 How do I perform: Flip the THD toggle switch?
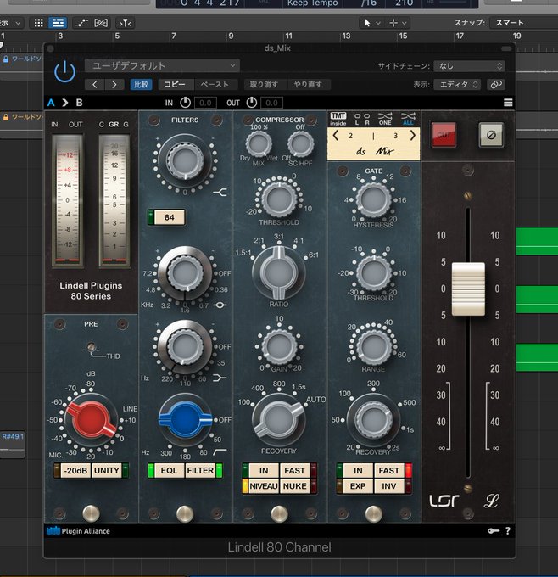click(x=92, y=347)
